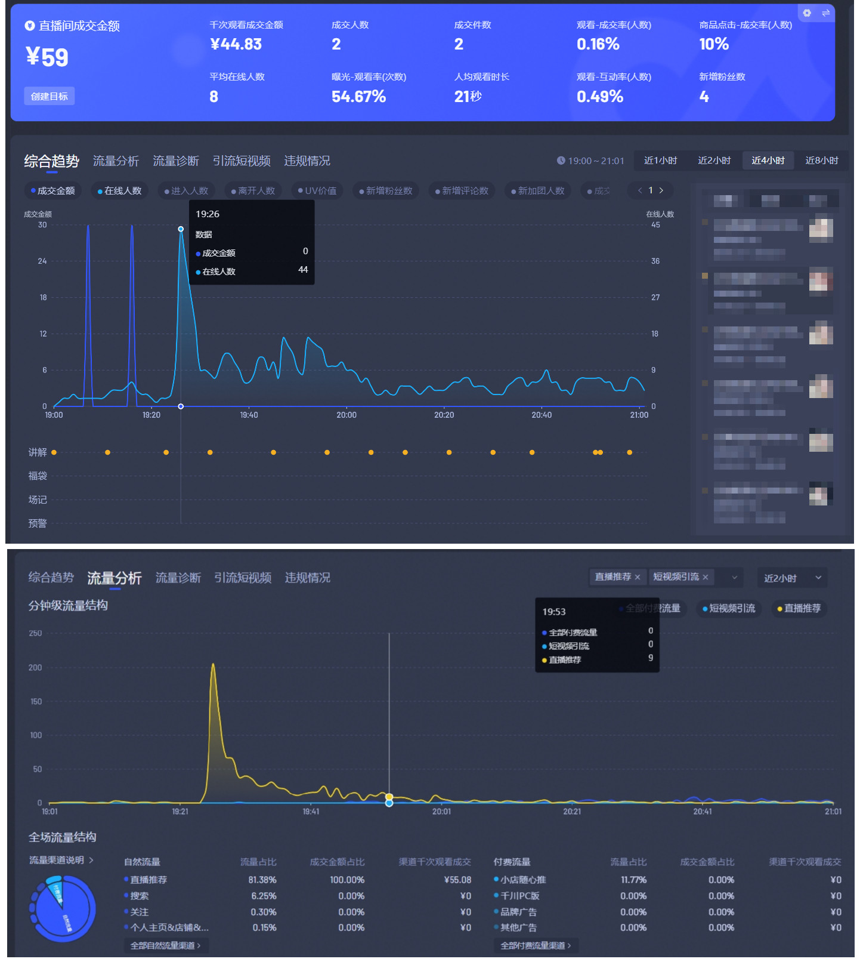
Task: Click the 81.38% traffic share value
Action: (262, 880)
